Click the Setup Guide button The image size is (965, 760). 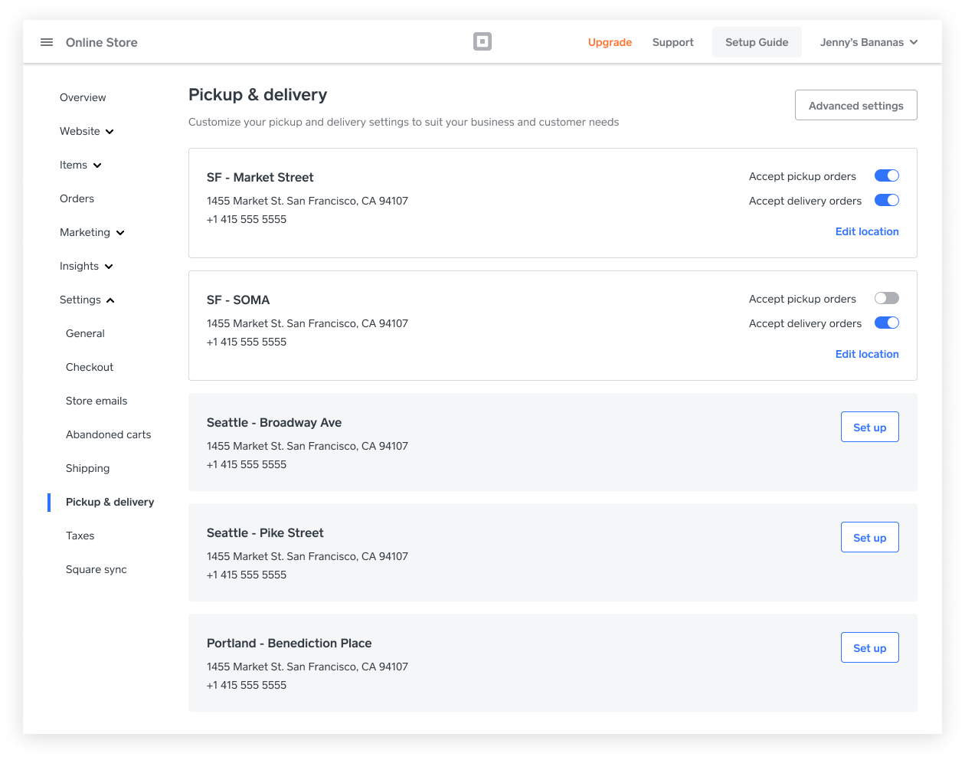[x=757, y=42]
